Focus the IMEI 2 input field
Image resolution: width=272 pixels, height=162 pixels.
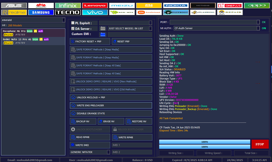point(132,152)
